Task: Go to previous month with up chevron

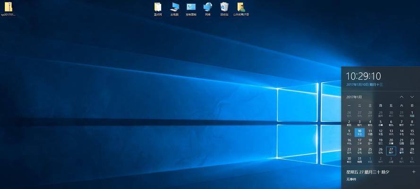Action: [x=402, y=97]
